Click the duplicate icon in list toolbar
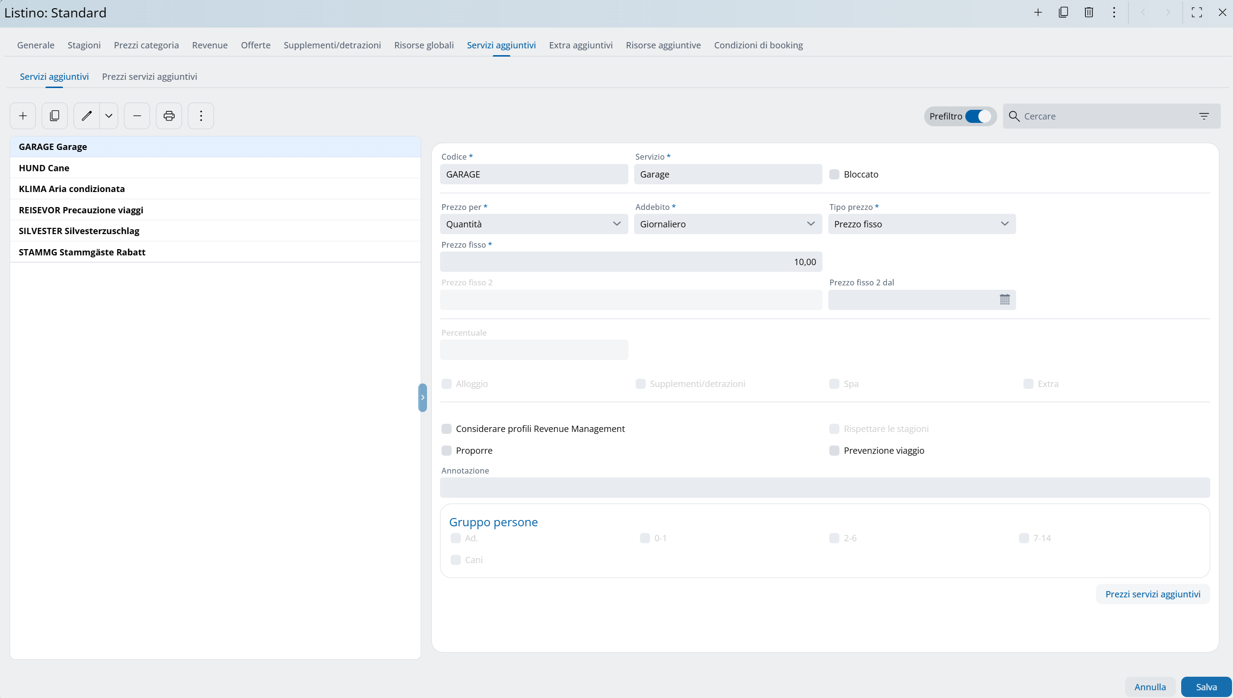This screenshot has width=1233, height=698. (55, 116)
